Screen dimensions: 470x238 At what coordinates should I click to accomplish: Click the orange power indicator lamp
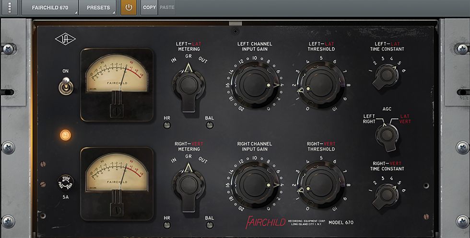66,135
